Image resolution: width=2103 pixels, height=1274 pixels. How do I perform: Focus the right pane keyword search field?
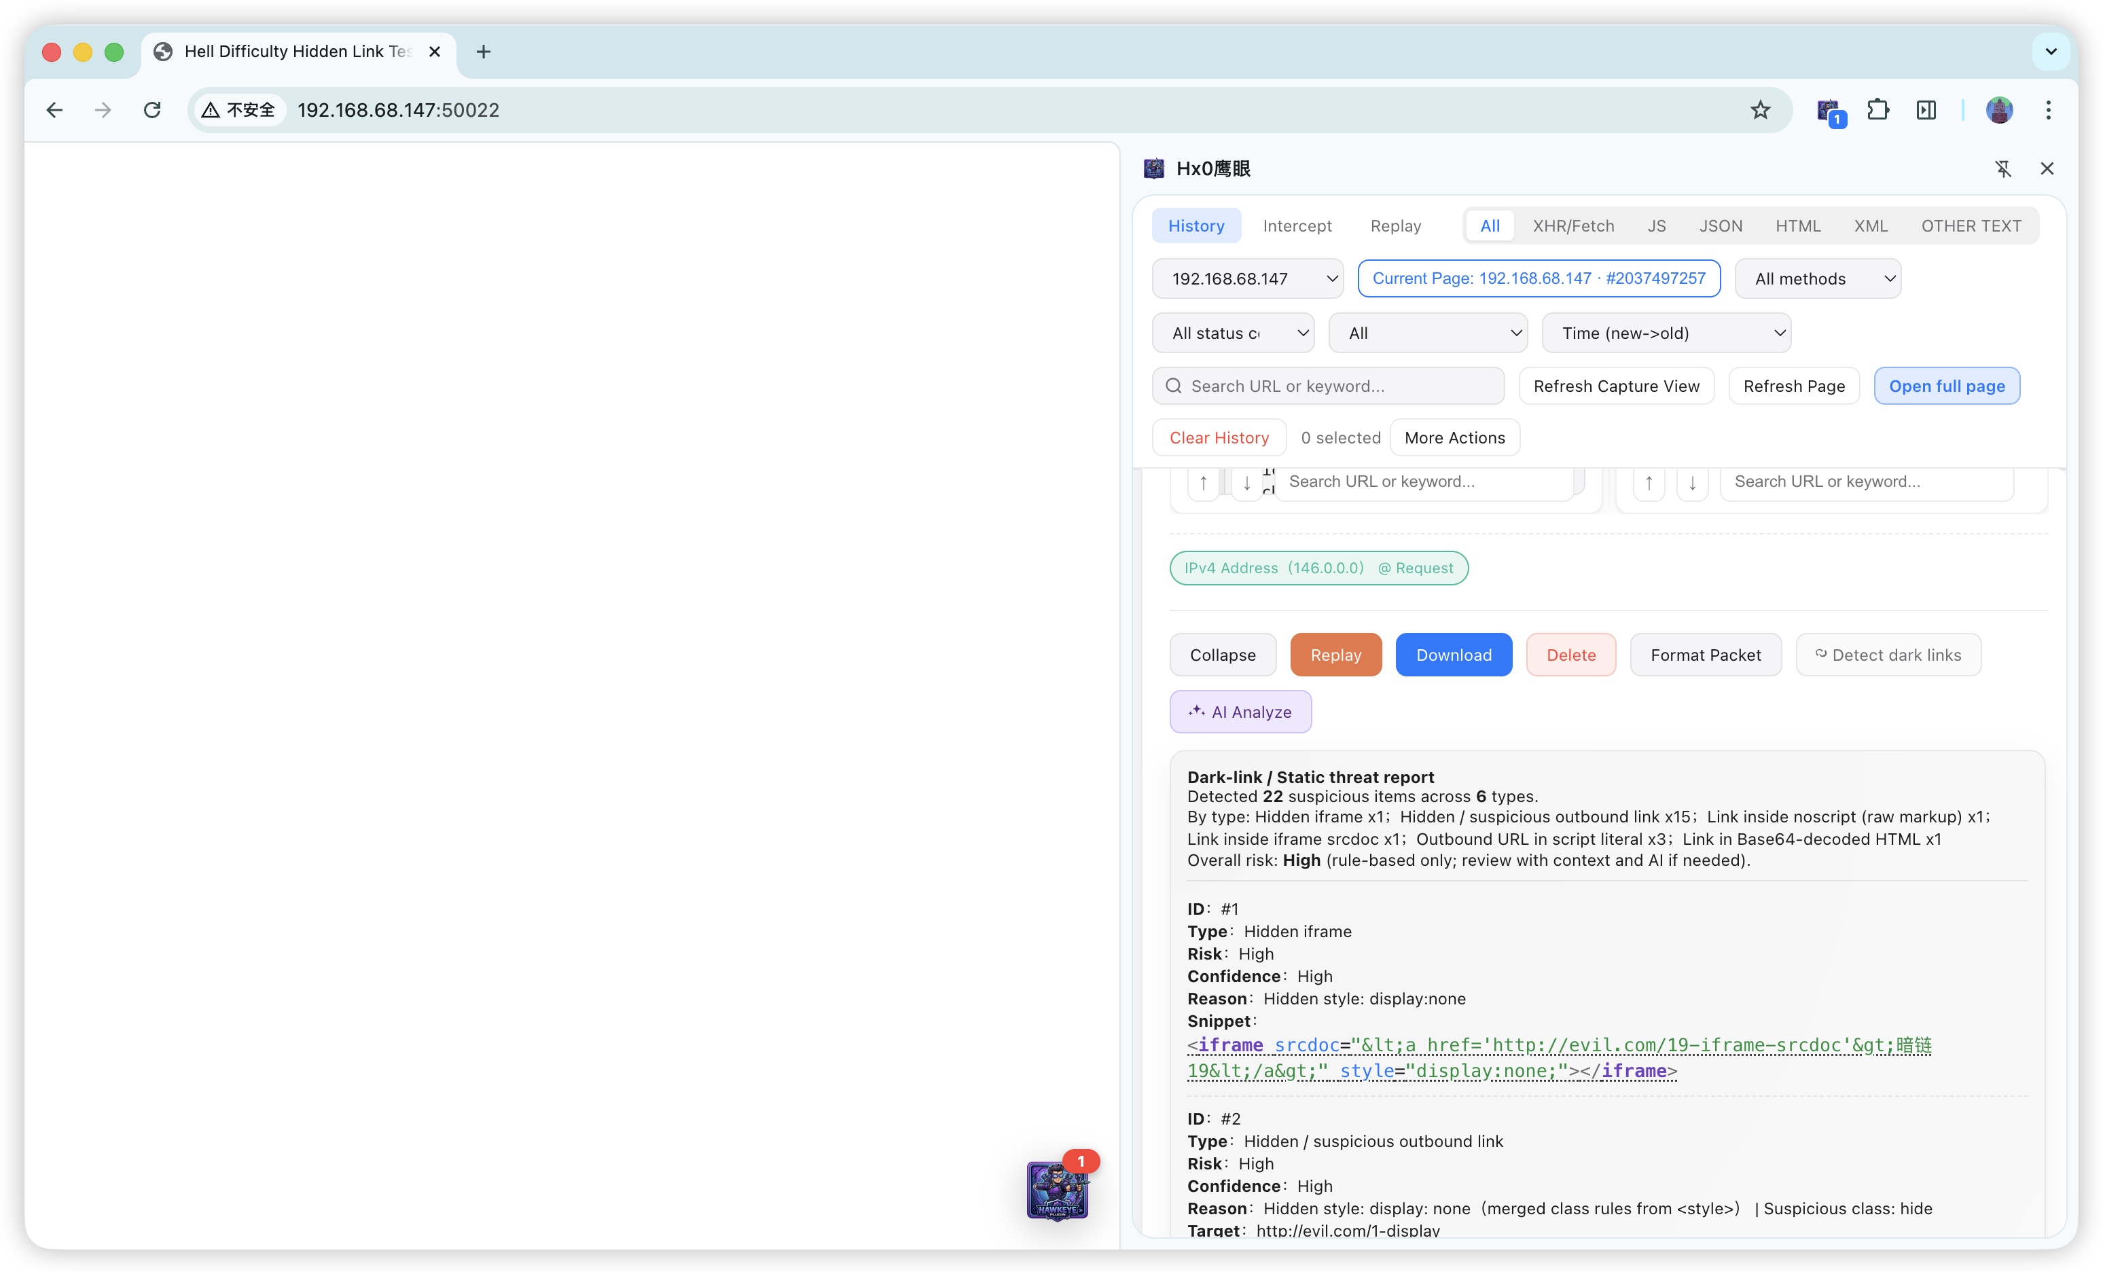tap(1867, 482)
